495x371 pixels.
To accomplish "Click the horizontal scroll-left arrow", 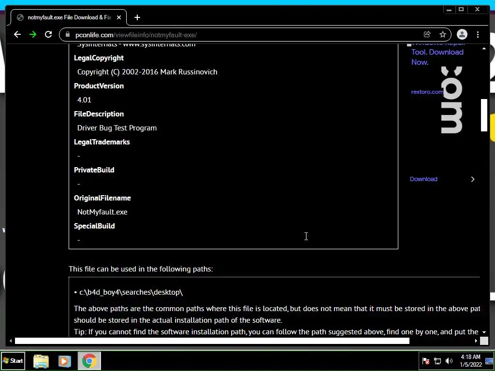I will 11,341.
